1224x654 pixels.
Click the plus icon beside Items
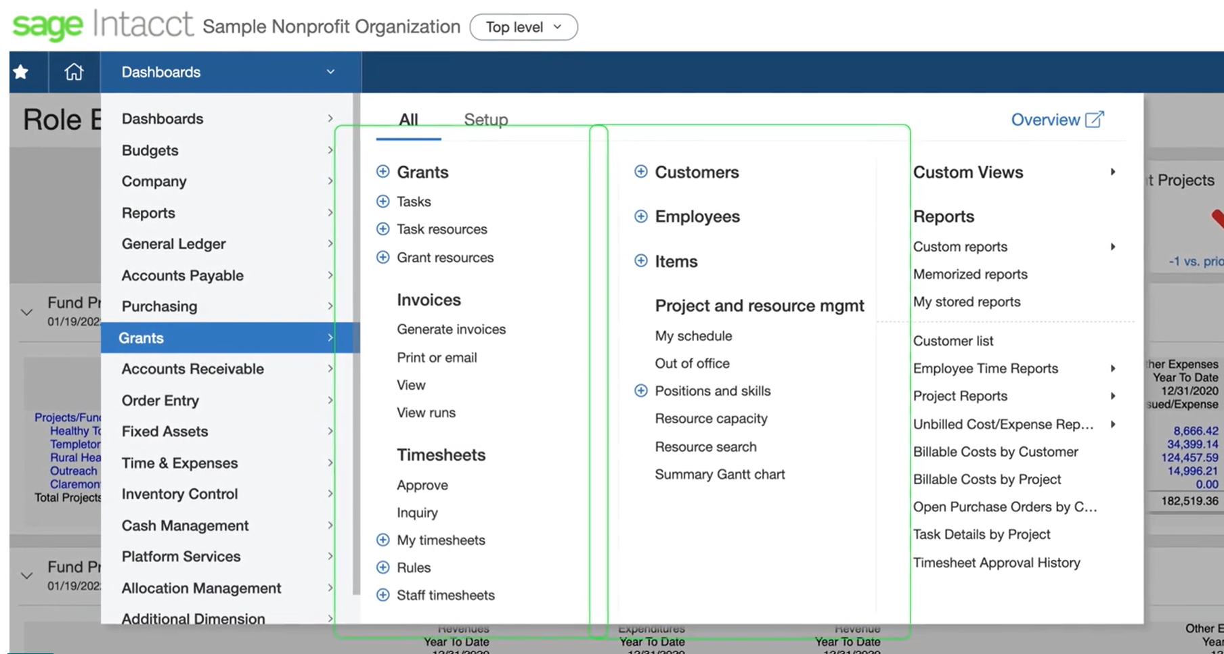click(640, 261)
